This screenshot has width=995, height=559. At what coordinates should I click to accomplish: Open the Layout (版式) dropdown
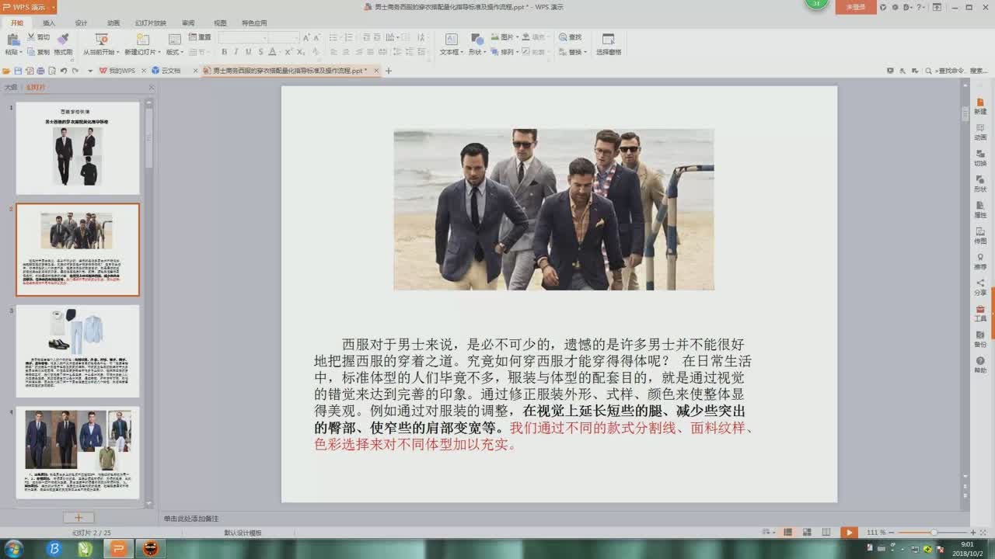175,52
